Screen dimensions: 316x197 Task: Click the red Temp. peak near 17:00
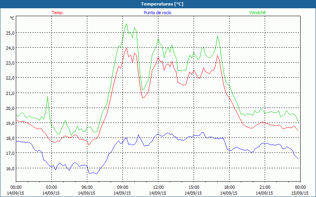pyautogui.click(x=217, y=56)
